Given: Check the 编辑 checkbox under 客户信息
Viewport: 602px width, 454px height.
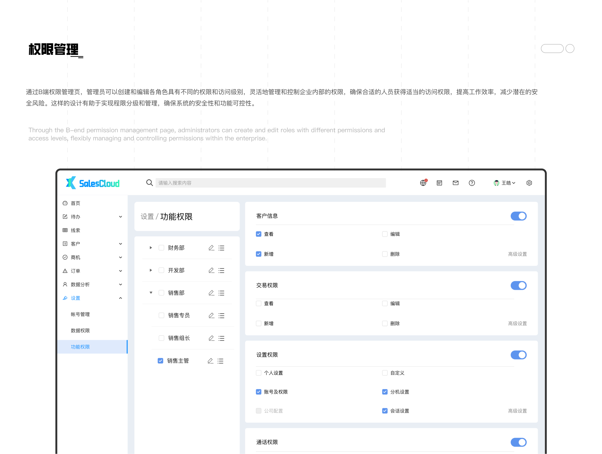Looking at the screenshot, I should click(x=385, y=234).
